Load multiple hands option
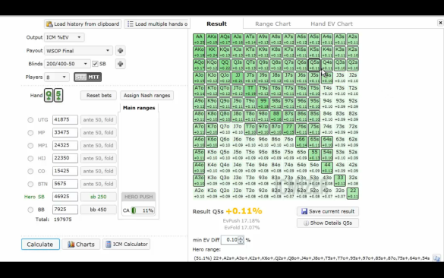This screenshot has width=444, height=278. 157,24
